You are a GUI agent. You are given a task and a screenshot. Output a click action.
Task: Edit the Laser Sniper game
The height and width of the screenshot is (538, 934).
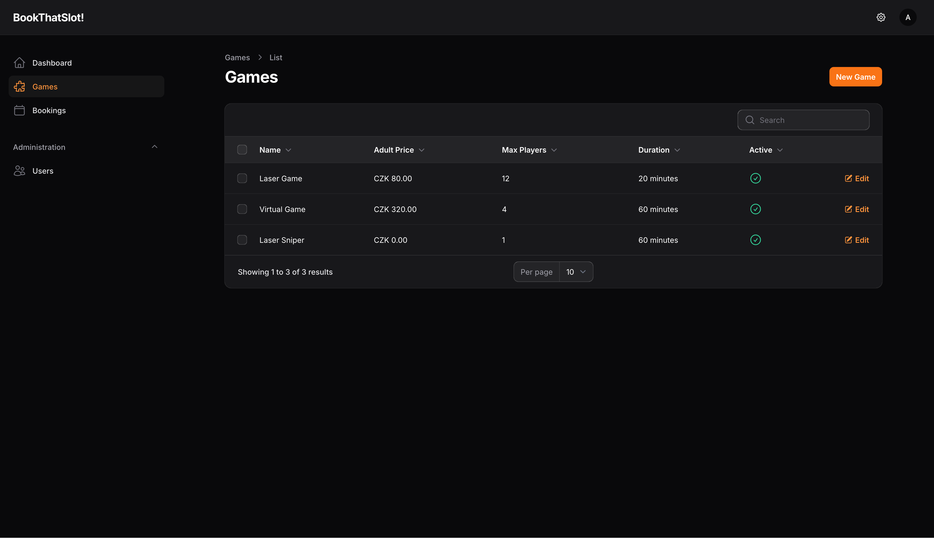point(857,240)
